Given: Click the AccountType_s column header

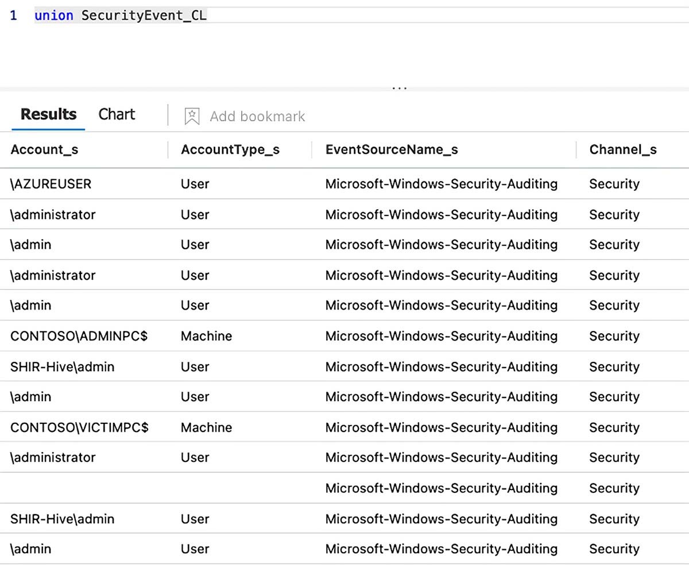Looking at the screenshot, I should (230, 150).
